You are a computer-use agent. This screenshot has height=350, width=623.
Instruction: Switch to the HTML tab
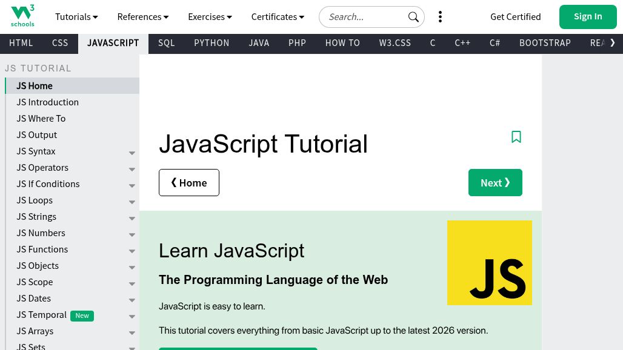pos(21,43)
